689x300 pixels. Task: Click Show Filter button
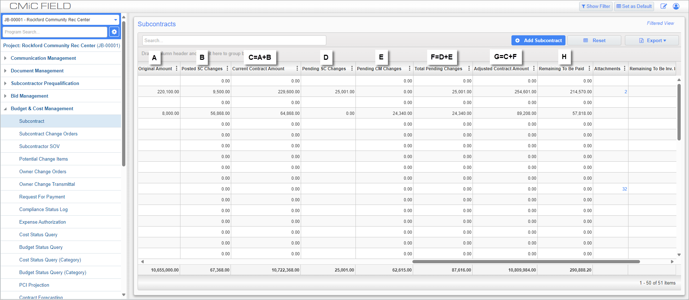pyautogui.click(x=596, y=6)
